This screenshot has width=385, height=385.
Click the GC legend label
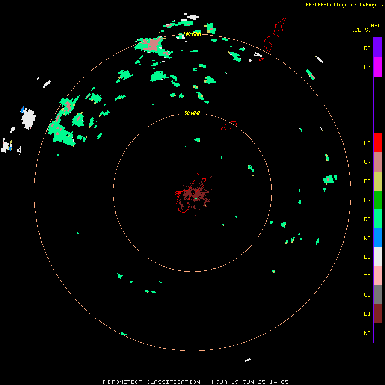click(x=367, y=295)
